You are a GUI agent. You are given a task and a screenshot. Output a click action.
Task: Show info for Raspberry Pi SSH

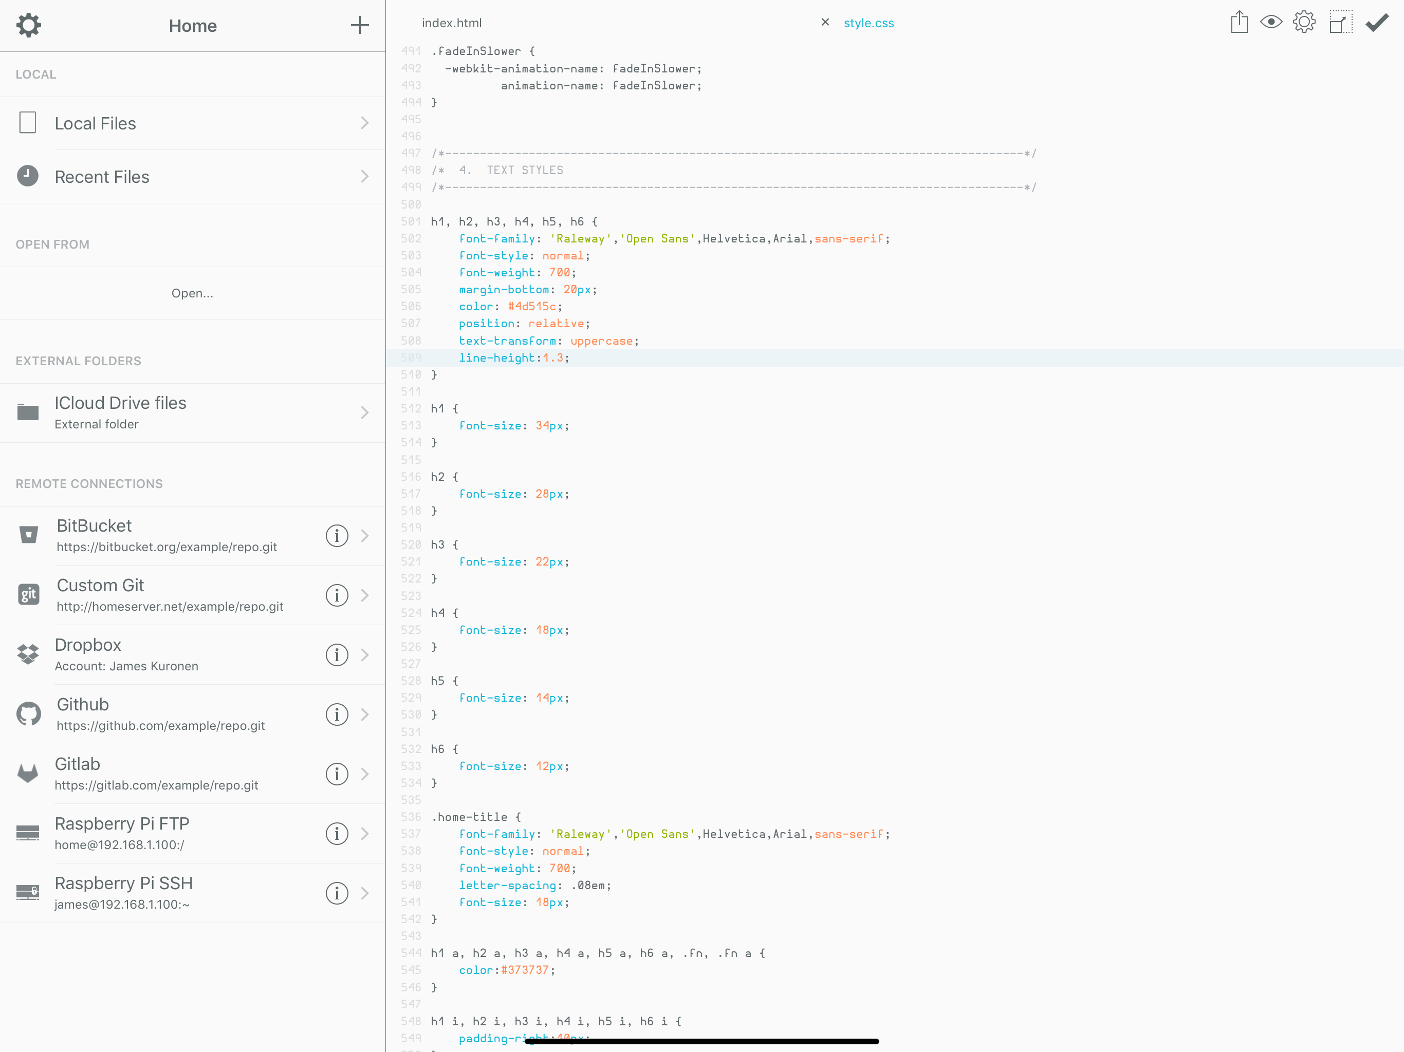click(337, 893)
